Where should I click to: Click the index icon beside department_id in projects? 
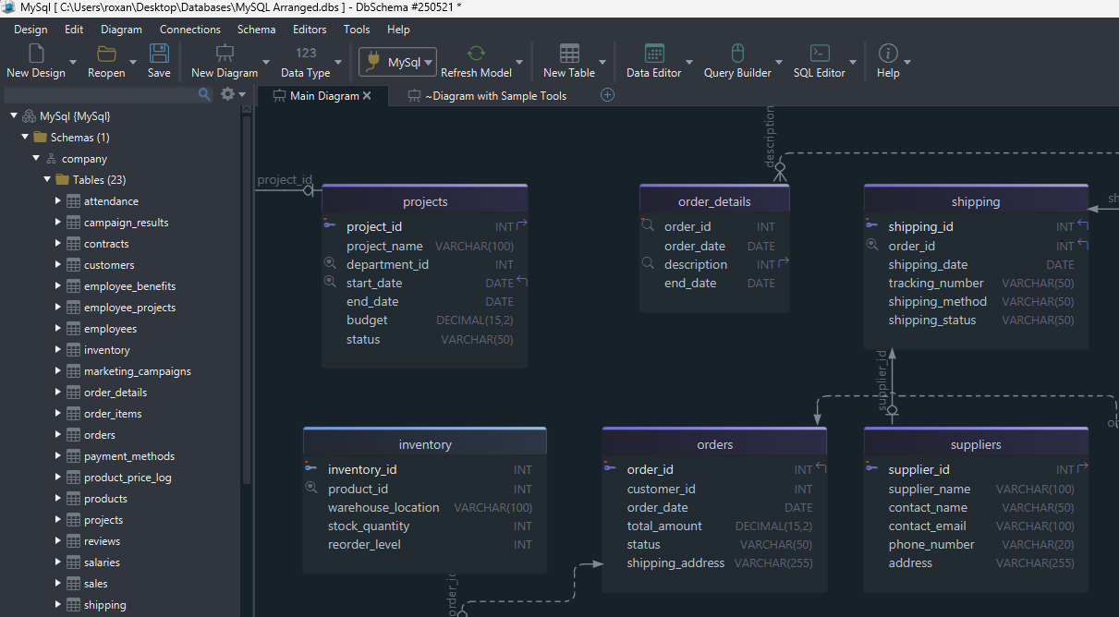pos(330,263)
